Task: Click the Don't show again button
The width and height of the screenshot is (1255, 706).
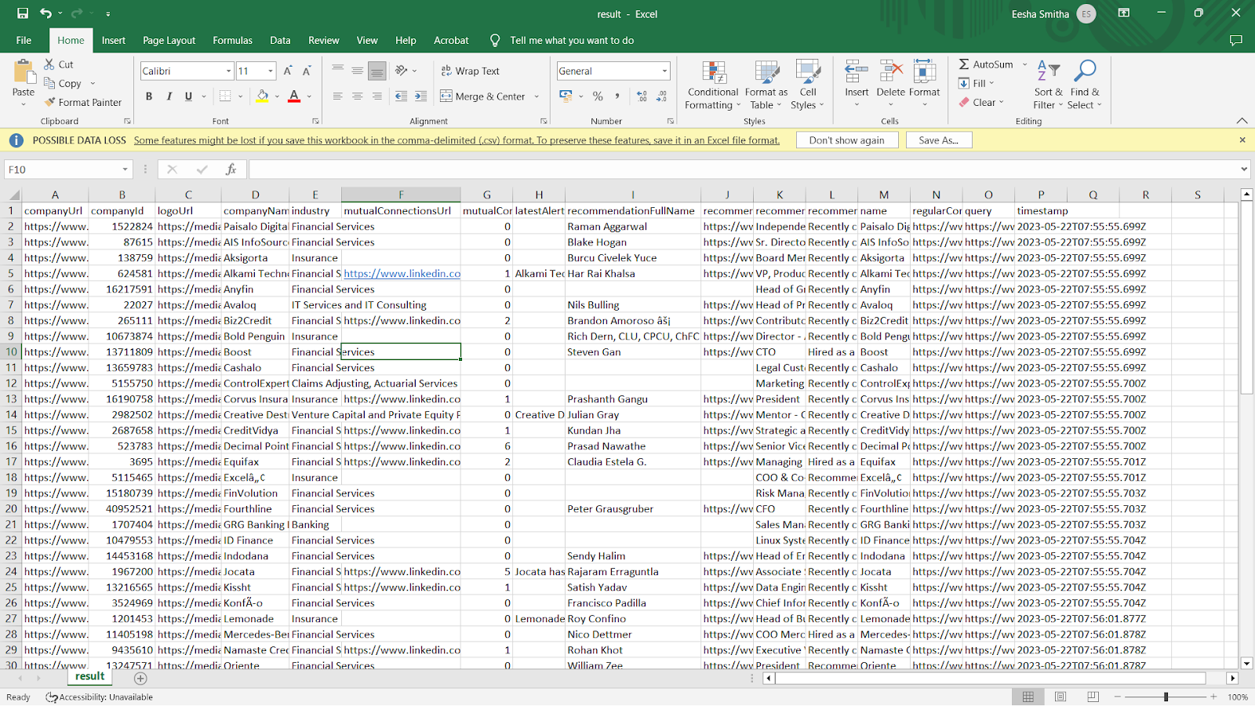Action: click(846, 140)
